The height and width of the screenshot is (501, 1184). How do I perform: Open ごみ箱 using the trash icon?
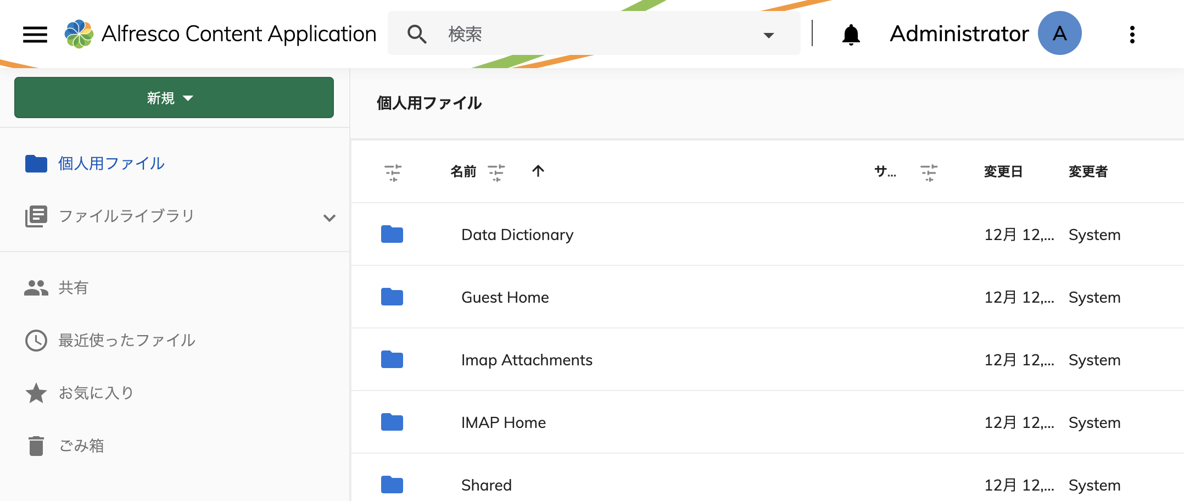pos(36,446)
